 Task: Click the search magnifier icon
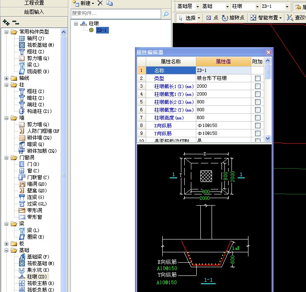pos(166,14)
